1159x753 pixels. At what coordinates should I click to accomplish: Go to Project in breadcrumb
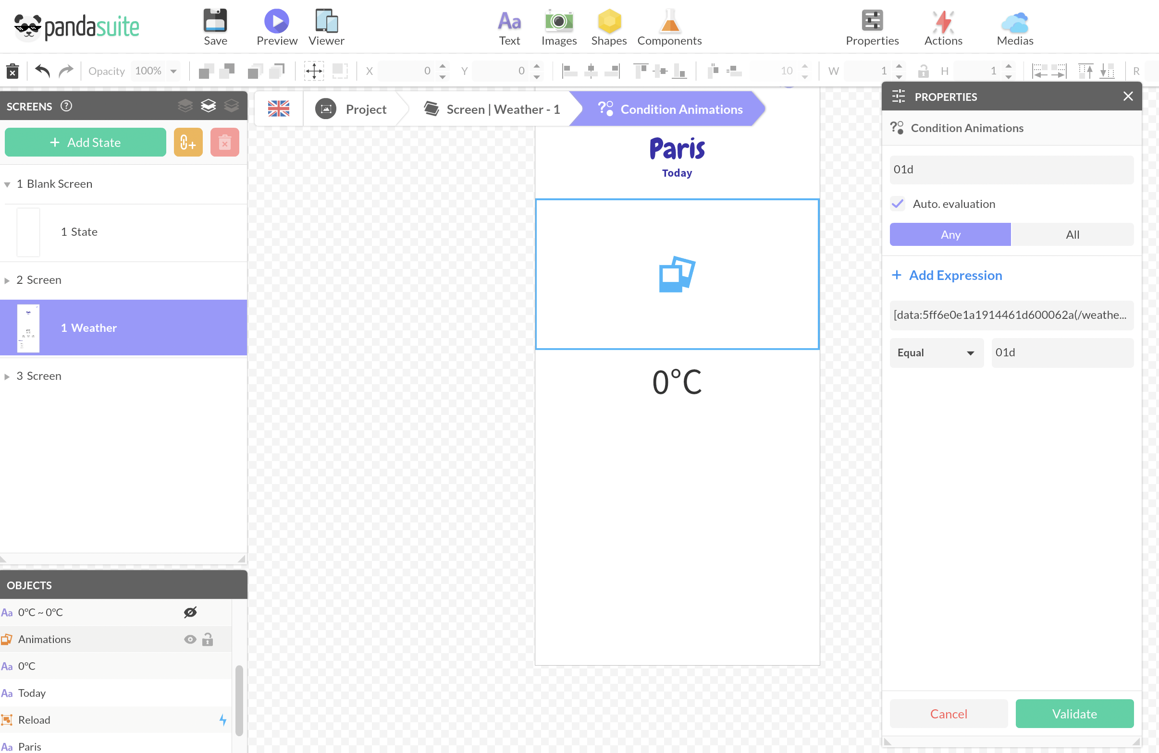351,109
